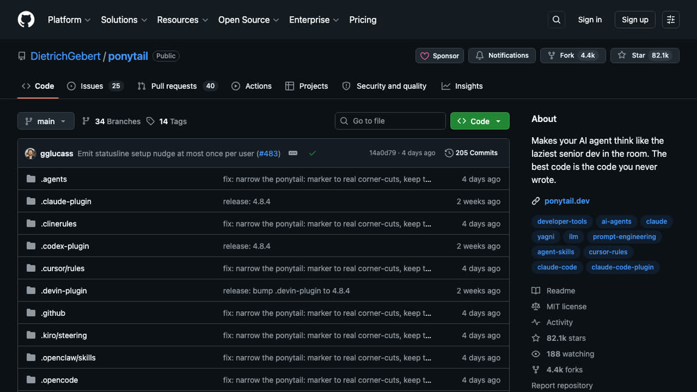Click the Go to file field
The height and width of the screenshot is (392, 697).
(x=390, y=121)
